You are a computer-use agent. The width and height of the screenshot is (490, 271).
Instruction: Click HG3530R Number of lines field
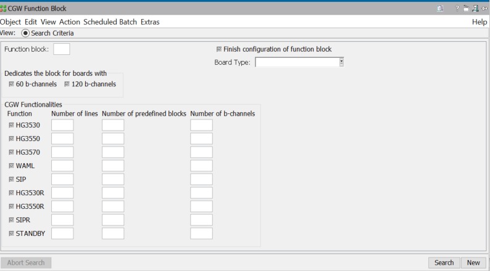pos(62,193)
